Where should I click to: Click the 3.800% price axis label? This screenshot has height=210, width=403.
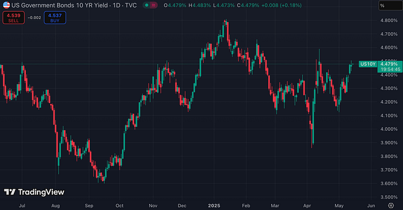(x=389, y=156)
